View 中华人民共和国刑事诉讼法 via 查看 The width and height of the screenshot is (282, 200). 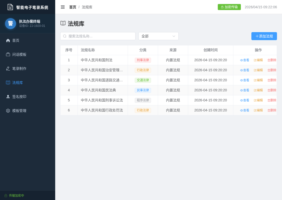(x=245, y=100)
